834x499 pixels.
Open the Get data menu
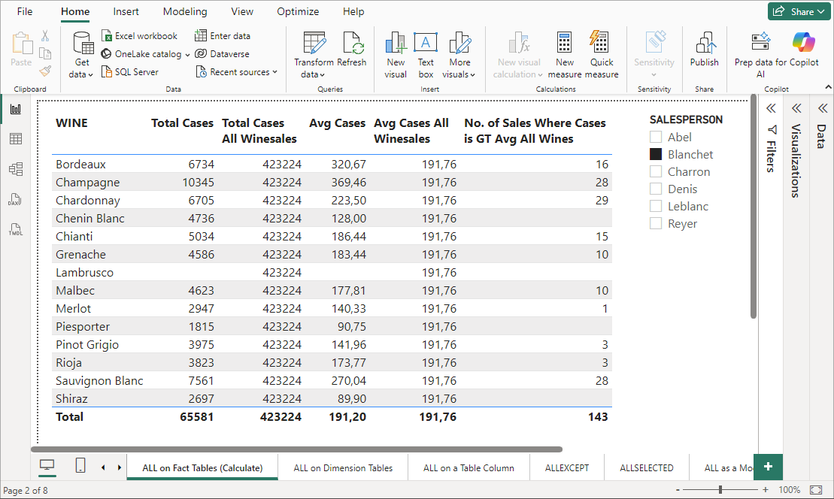pos(83,55)
